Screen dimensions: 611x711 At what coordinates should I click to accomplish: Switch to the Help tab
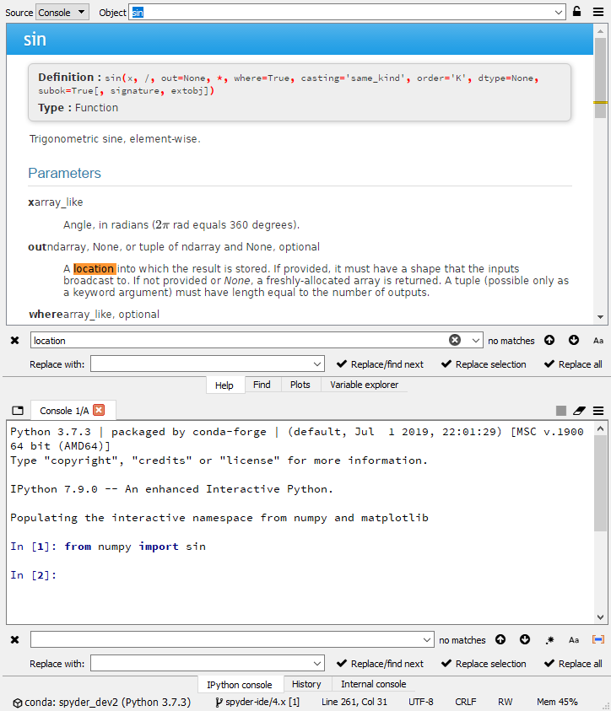coord(224,385)
